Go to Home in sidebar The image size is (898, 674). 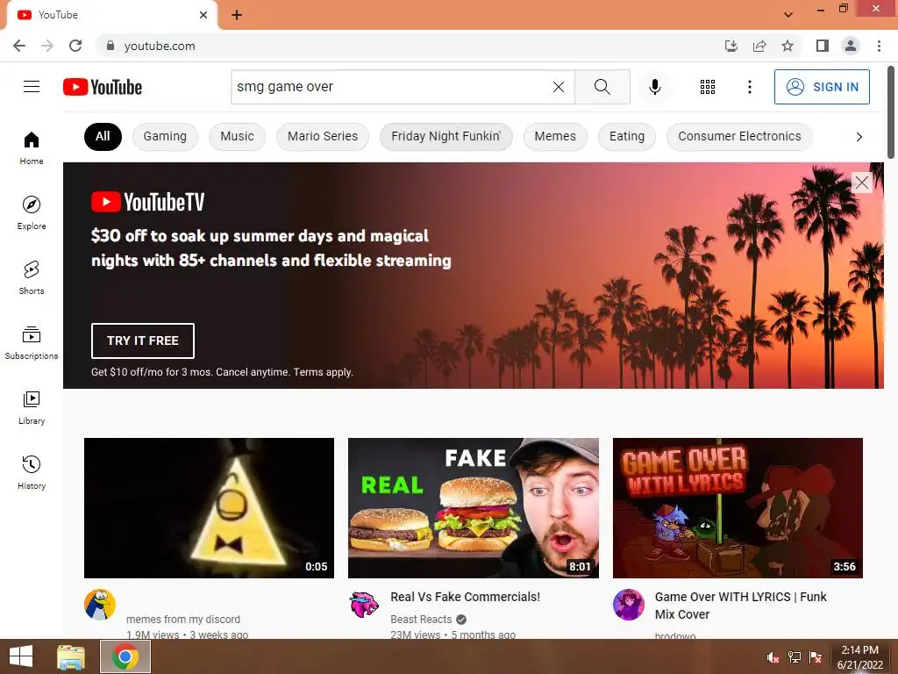(x=32, y=147)
